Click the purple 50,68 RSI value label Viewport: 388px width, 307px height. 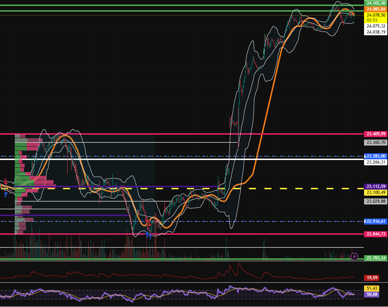371,294
